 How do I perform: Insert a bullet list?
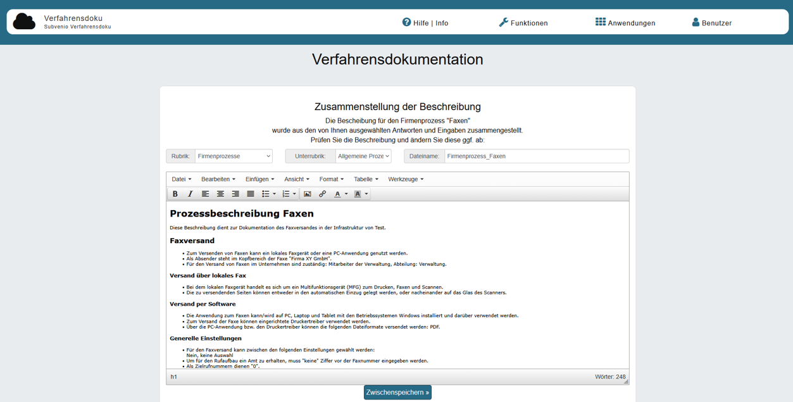[266, 194]
